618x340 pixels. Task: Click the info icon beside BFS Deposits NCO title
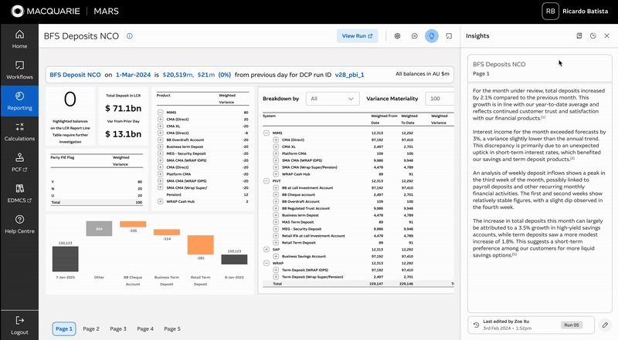click(x=129, y=36)
